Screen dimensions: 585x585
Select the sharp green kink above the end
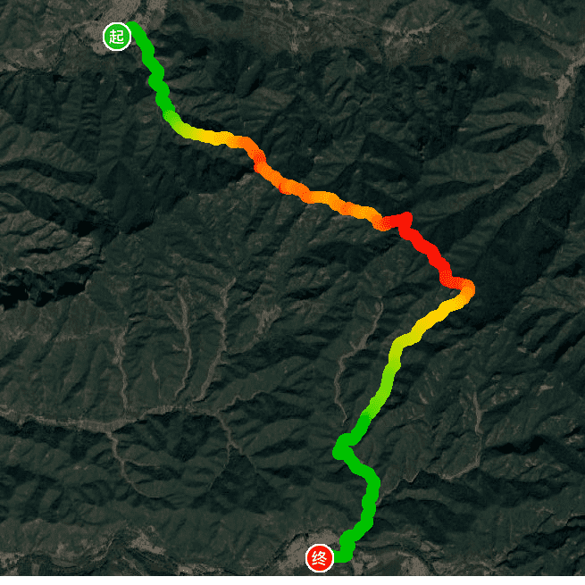[342, 447]
